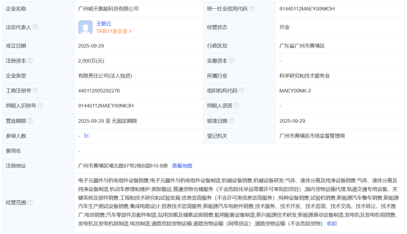Click the 营业期限 question mark icon
Image resolution: width=407 pixels, height=234 pixels.
tap(30, 121)
